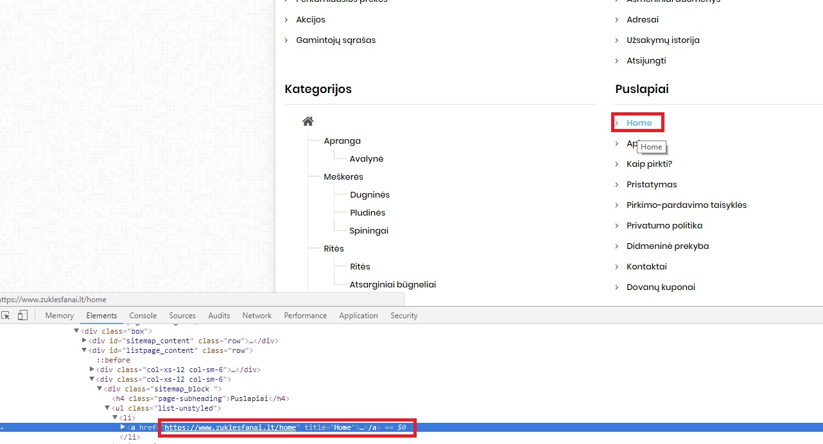Open Pirkimo-pardavimo taisyklės link
The height and width of the screenshot is (444, 823).
(686, 205)
